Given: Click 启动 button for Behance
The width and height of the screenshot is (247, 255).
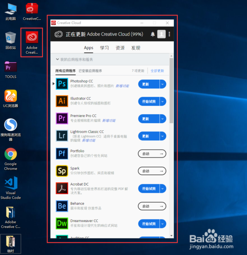Looking at the screenshot, I should [152, 206].
